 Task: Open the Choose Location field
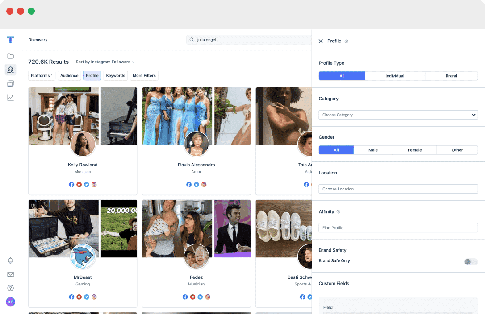[398, 189]
